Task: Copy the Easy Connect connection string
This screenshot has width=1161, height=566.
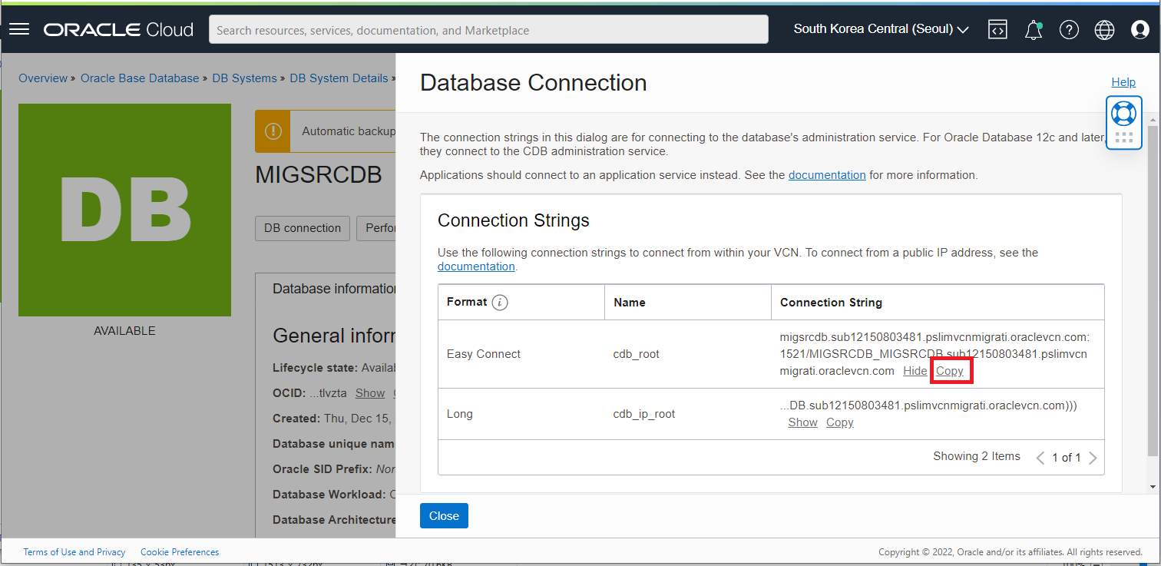Action: pos(950,371)
